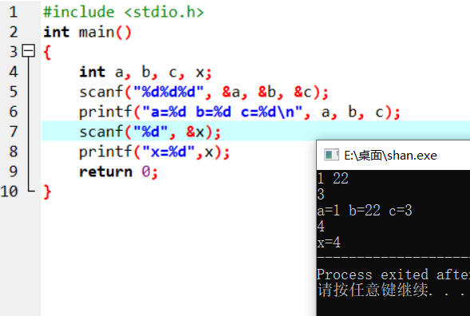The height and width of the screenshot is (316, 470).
Task: Click line number 5 in the gutter
Action: [x=14, y=92]
